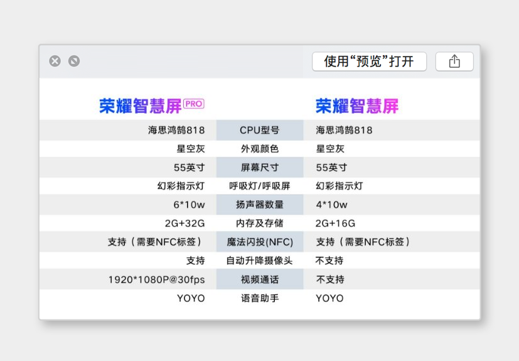Viewport: 519px width, 361px height.
Task: Click 不支持 in the 自动升降摄像头 row
Action: (x=329, y=261)
